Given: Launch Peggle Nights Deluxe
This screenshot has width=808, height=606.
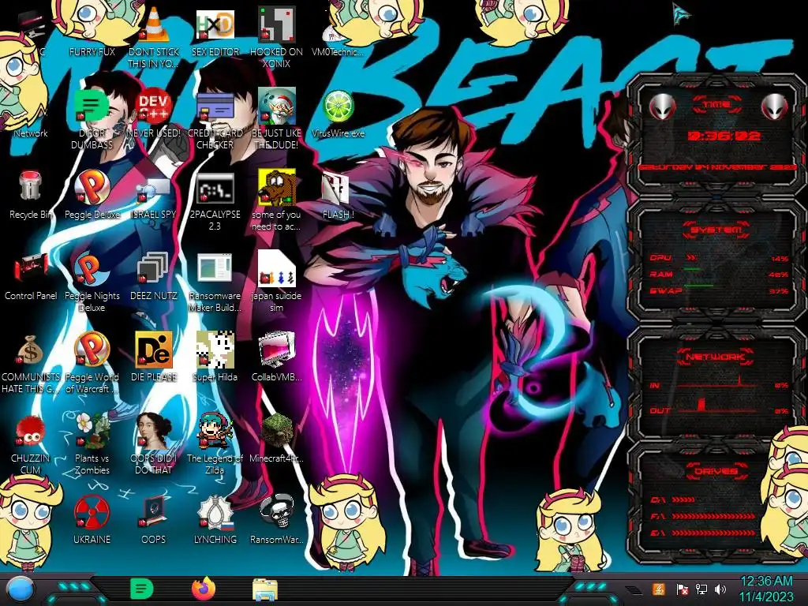Looking at the screenshot, I should point(92,269).
